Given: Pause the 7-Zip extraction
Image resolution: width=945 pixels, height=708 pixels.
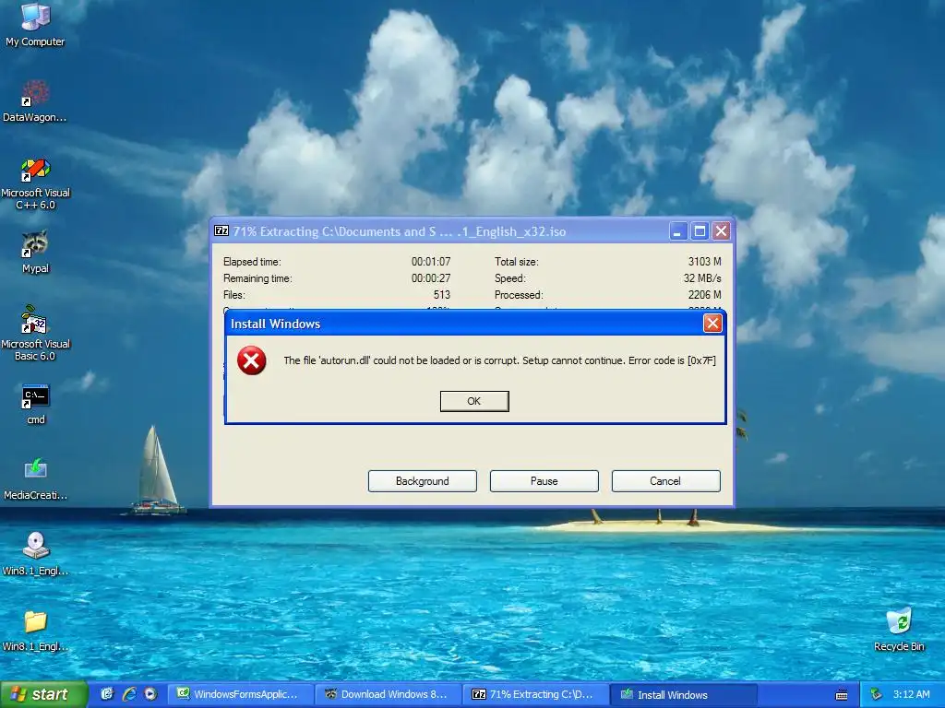Looking at the screenshot, I should pyautogui.click(x=544, y=481).
